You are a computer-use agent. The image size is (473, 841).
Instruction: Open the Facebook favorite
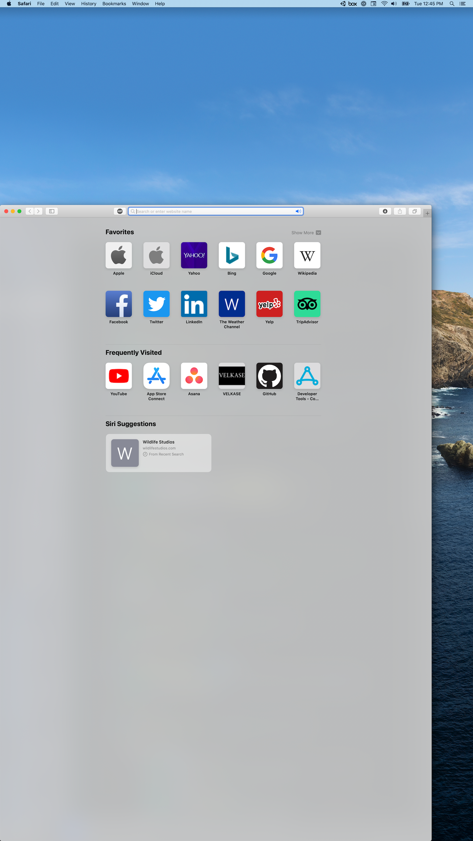click(119, 304)
